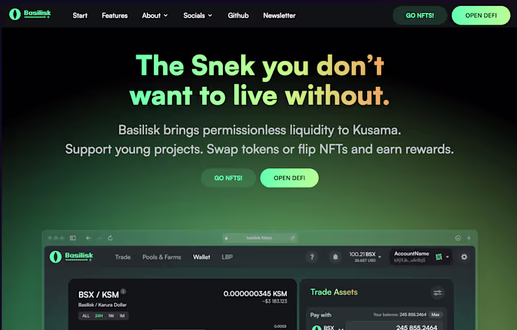Open the Features menu item
This screenshot has height=330, width=517.
point(114,16)
